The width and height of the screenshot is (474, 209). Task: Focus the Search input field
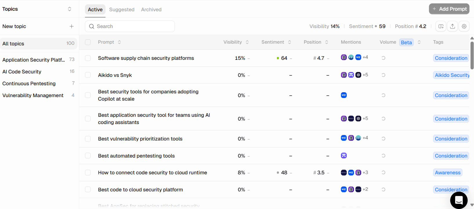click(130, 26)
